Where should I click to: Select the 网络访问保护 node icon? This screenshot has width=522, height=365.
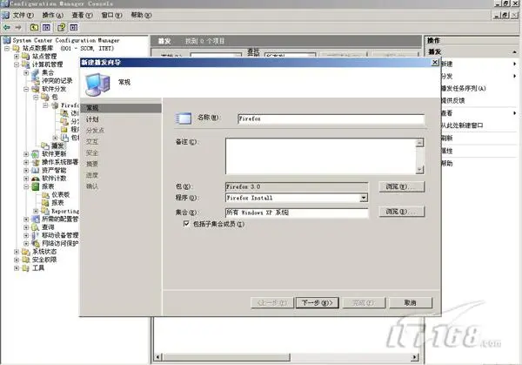tap(36, 244)
